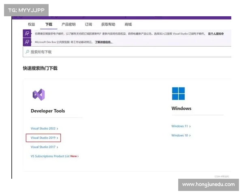The image size is (243, 195).
Task: Click the Windows section heading
Action: tap(181, 108)
